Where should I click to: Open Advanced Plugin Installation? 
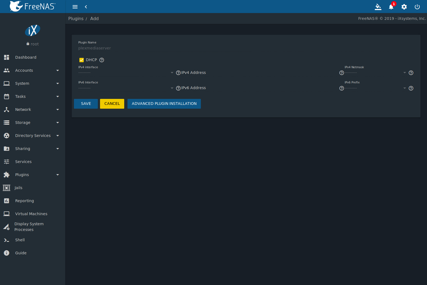coord(164,104)
